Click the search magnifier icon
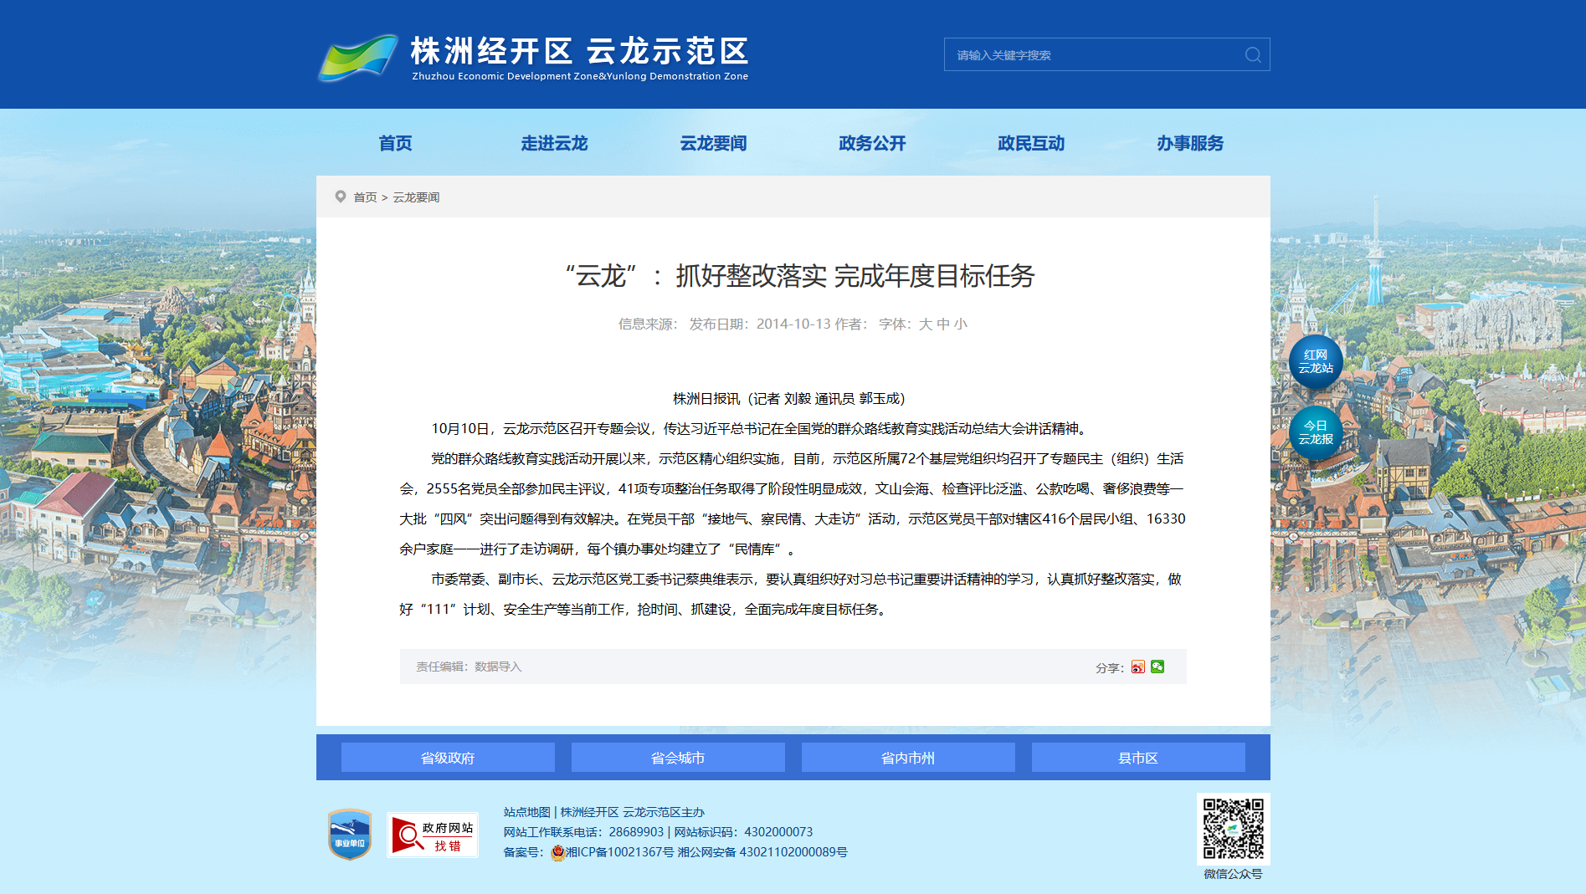The width and height of the screenshot is (1586, 894). point(1253,55)
